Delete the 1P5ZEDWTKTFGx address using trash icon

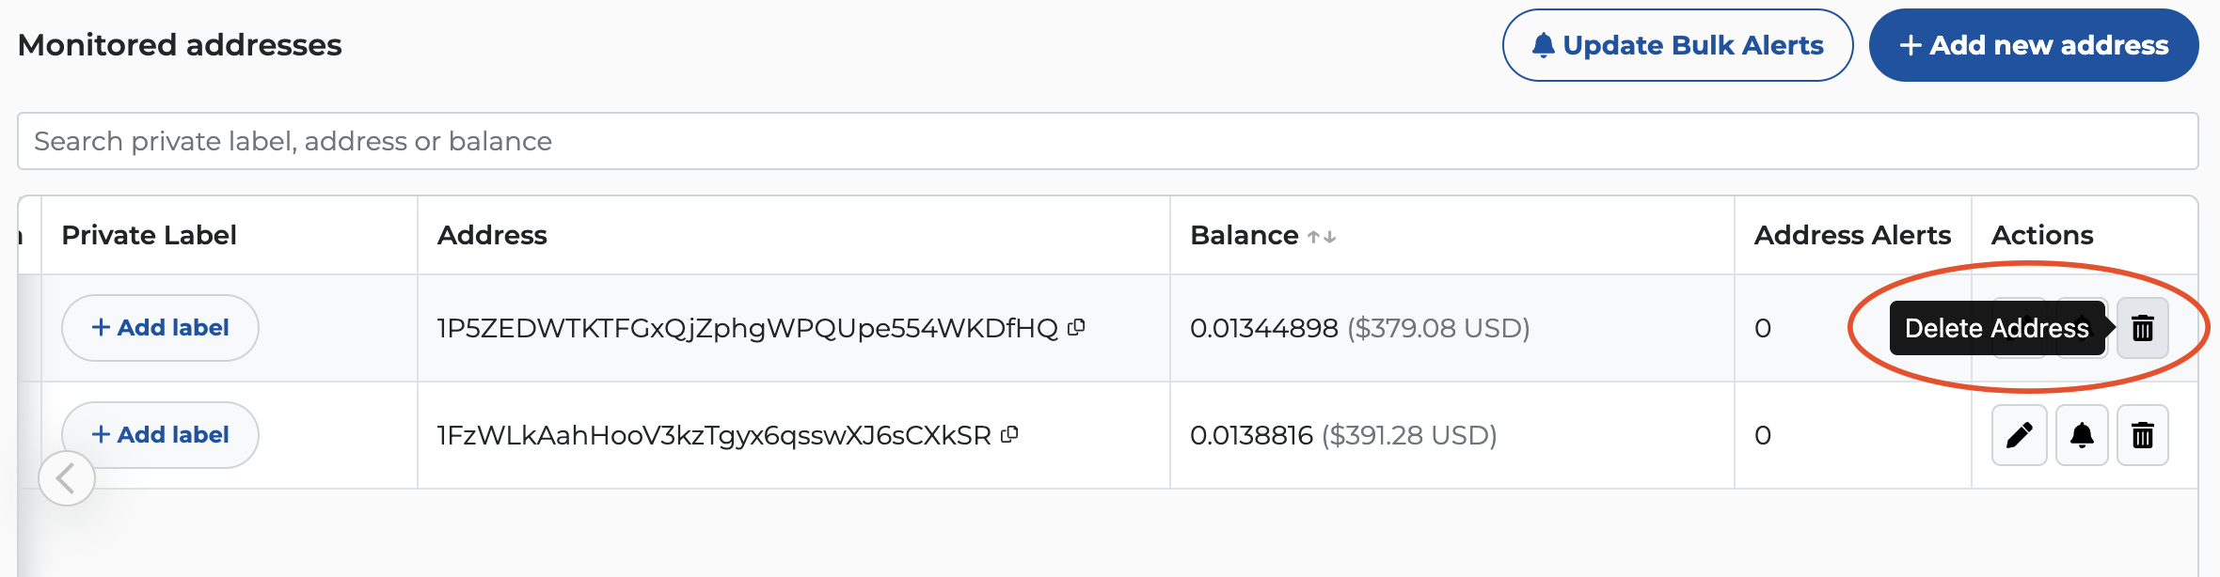pos(2142,328)
